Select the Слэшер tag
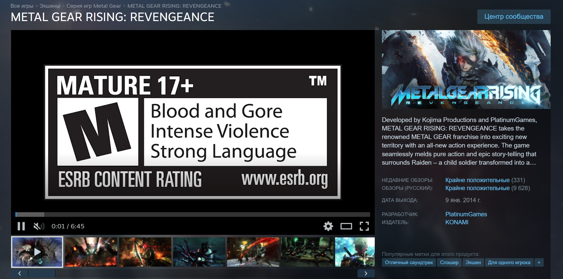The height and width of the screenshot is (279, 563). (449, 263)
